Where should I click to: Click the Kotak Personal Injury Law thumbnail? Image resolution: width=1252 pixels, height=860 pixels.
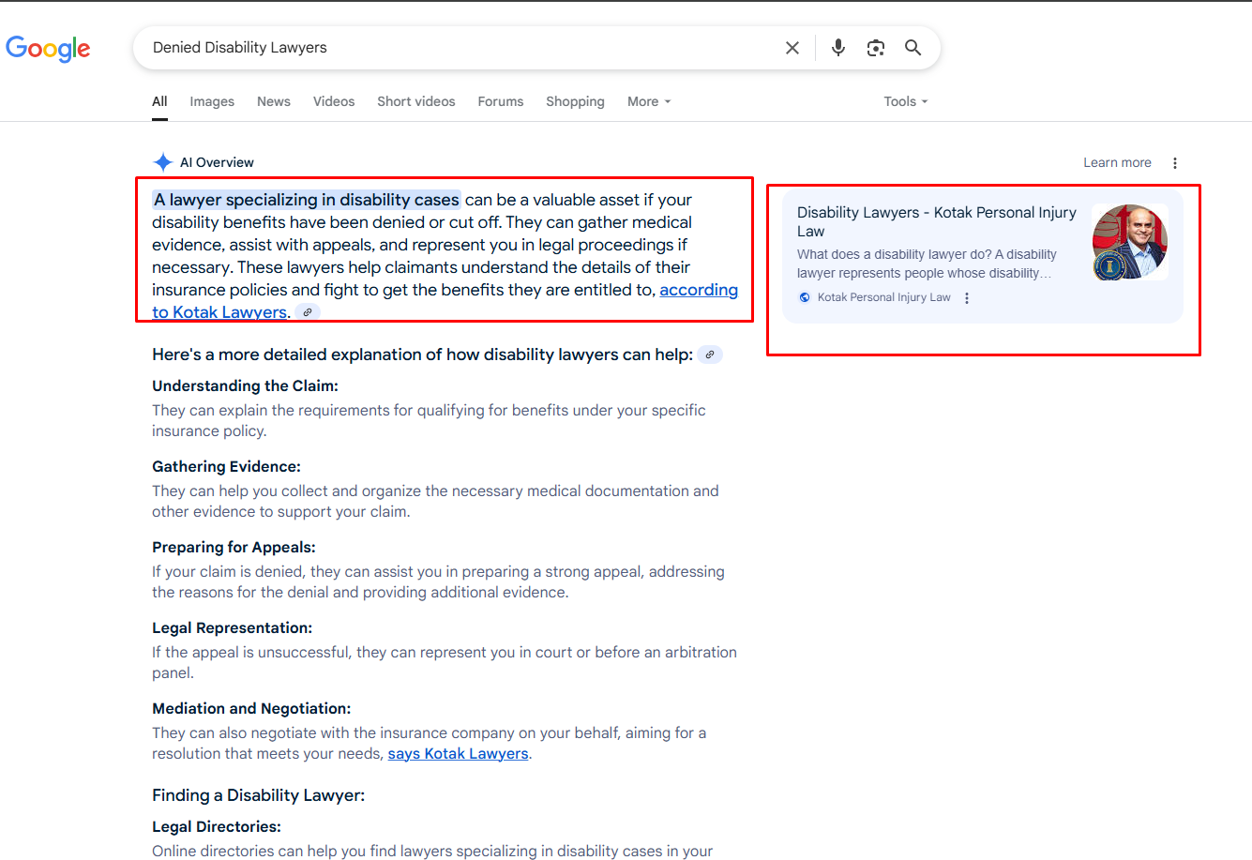(x=1130, y=242)
